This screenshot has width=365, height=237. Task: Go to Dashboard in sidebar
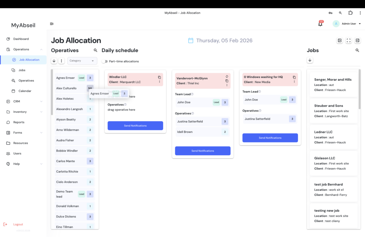click(21, 39)
